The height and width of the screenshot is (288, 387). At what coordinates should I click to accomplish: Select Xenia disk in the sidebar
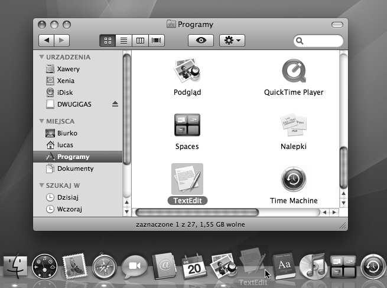77,81
